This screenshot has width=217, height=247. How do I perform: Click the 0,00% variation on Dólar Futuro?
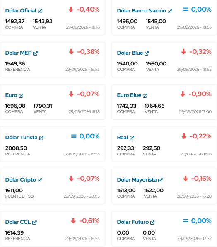(201, 221)
